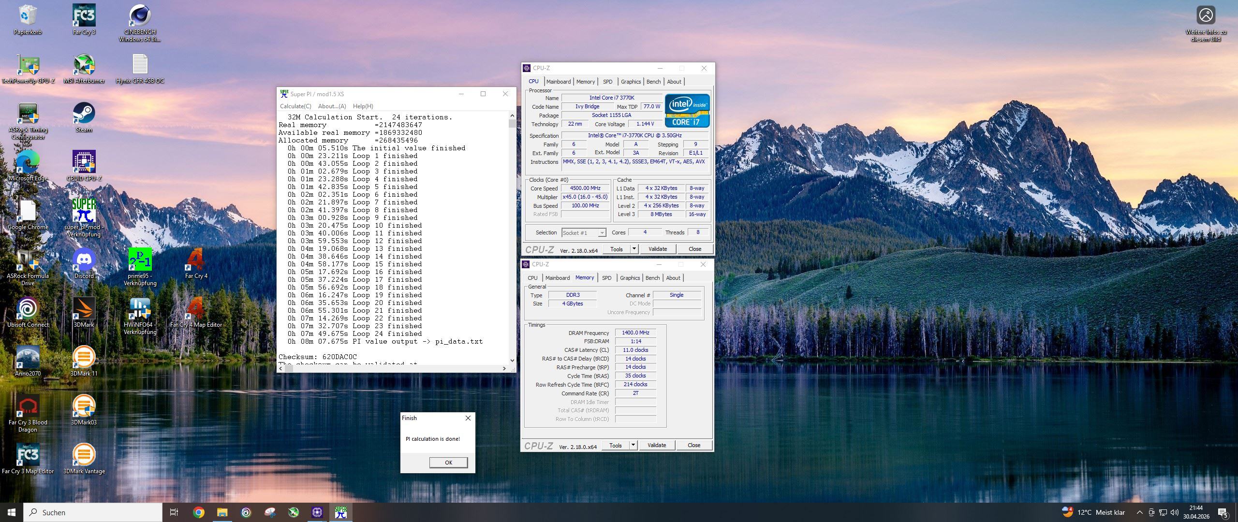Screen dimensions: 1238x522
Task: Open the Calculate(C) menu in Super PI
Action: click(295, 106)
